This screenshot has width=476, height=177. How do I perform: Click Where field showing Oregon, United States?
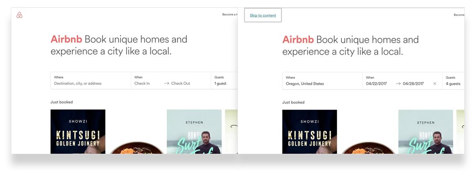pos(322,81)
